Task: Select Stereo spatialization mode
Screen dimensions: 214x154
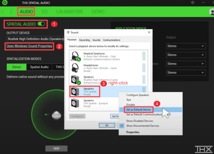Action: 16,67
